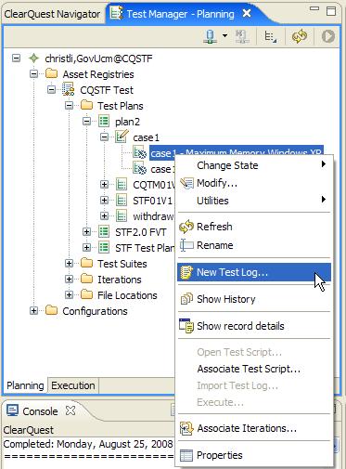This screenshot has height=469, width=346.
Task: Maximize the Test Manager view panel
Action: (331, 11)
